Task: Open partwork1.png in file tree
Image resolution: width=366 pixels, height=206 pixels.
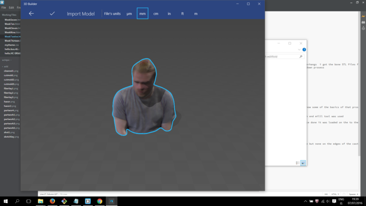Action: [12, 115]
